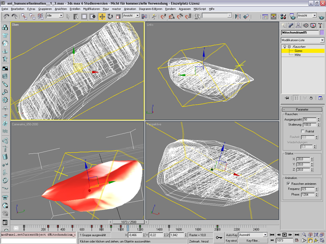Open the Modifikatoren menu
This screenshot has width=326, height=244.
[91, 9]
